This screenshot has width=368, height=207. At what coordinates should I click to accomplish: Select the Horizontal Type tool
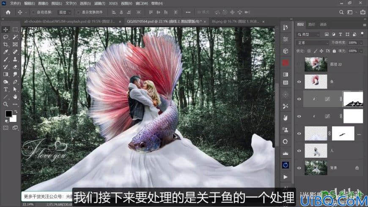(5, 89)
